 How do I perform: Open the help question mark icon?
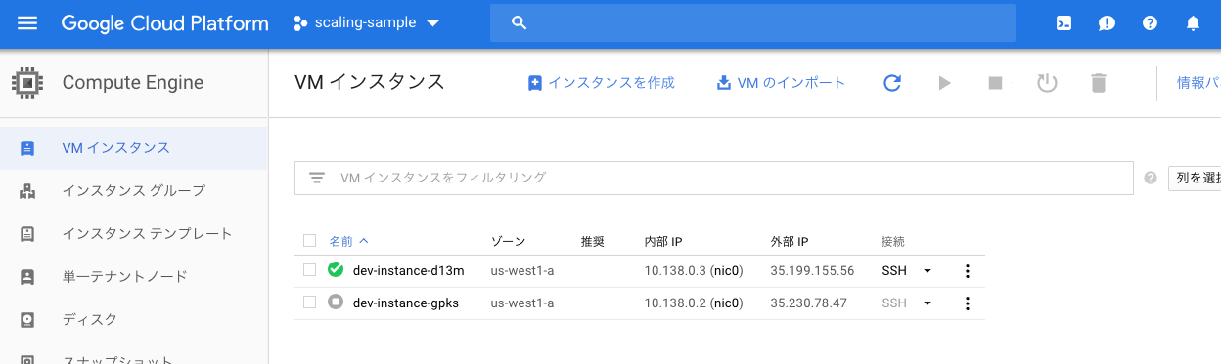pyautogui.click(x=1150, y=23)
